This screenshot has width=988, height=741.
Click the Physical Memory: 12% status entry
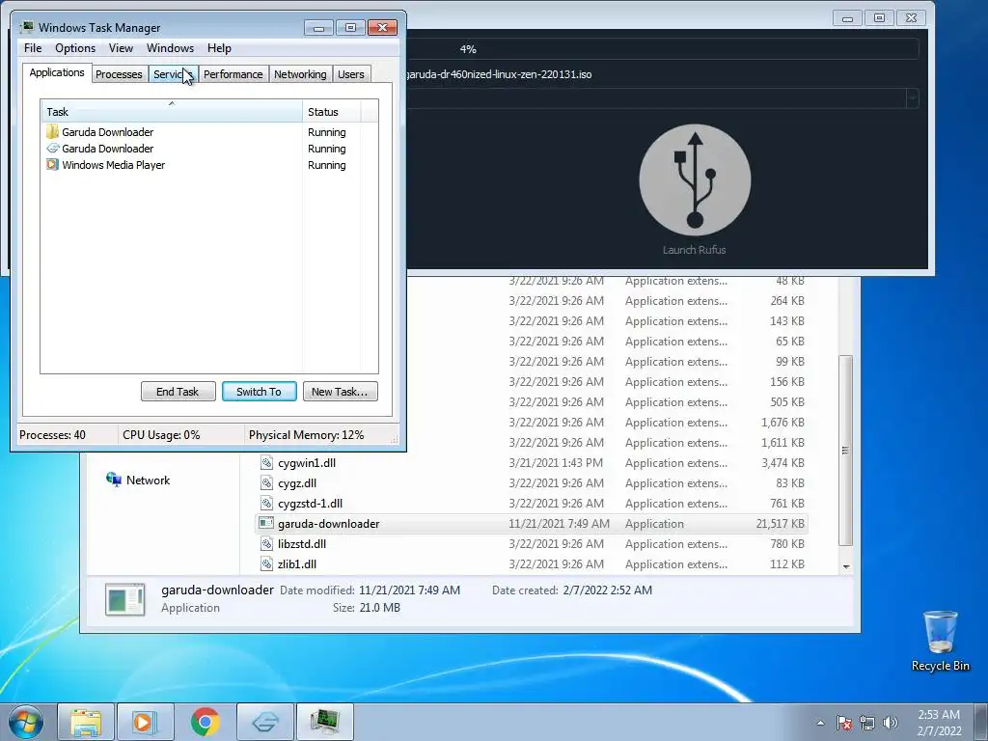306,435
